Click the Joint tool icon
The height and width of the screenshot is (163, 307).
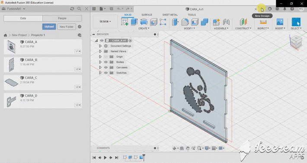(x=226, y=22)
